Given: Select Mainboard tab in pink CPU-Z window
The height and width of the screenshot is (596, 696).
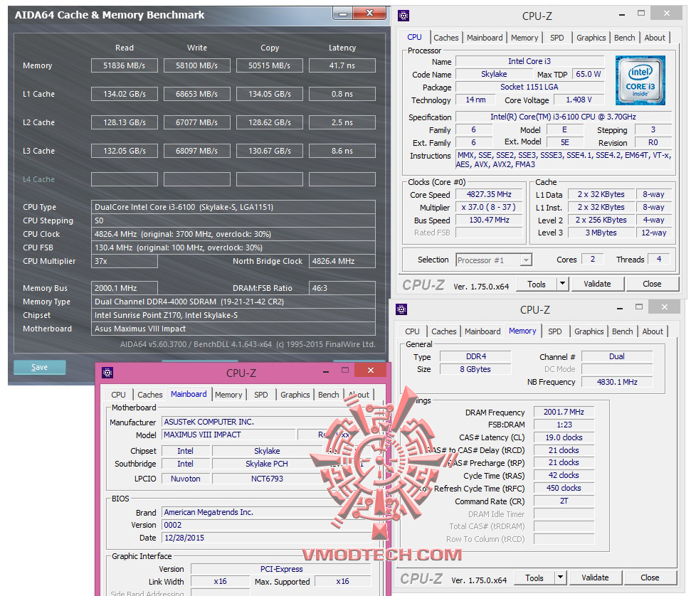Looking at the screenshot, I should click(x=189, y=394).
